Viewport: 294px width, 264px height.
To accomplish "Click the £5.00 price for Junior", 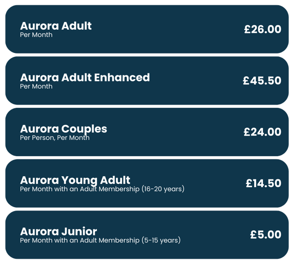I will [265, 235].
